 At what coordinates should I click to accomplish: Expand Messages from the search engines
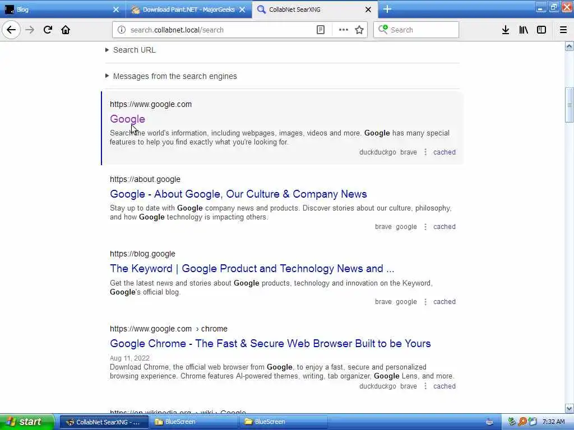pyautogui.click(x=172, y=76)
